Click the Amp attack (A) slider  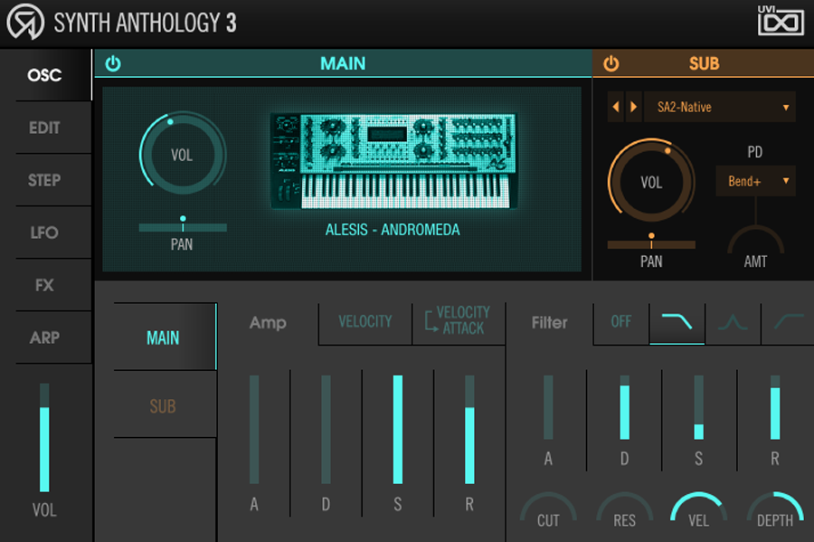tap(254, 430)
